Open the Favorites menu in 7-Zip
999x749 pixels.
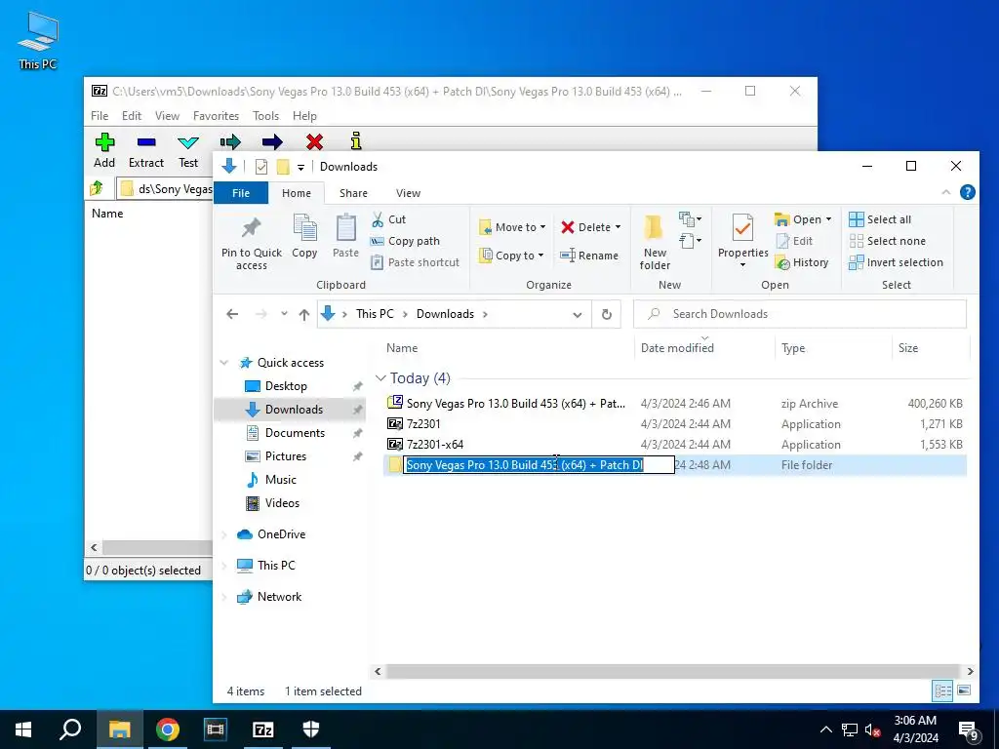216,116
